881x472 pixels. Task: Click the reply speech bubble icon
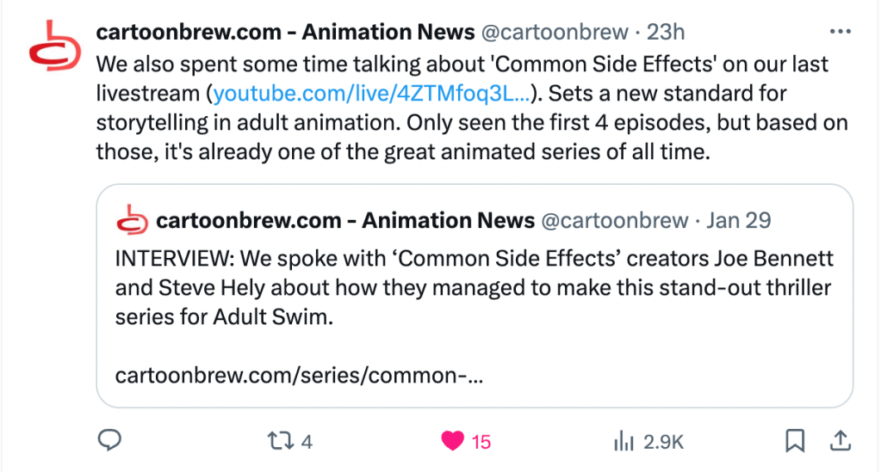pos(109,442)
